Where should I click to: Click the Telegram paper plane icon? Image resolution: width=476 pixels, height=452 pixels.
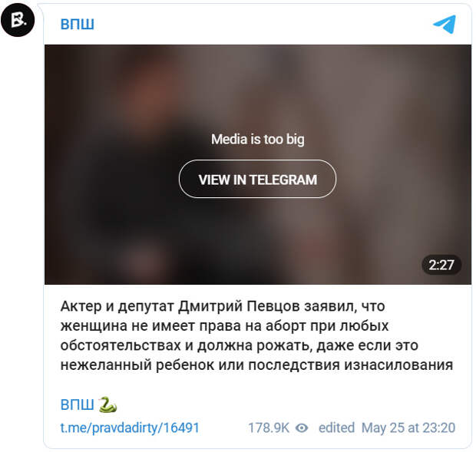[445, 24]
